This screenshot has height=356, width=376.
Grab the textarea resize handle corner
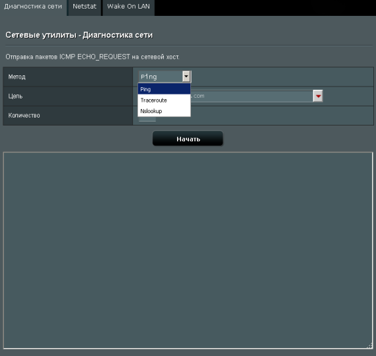(369, 345)
